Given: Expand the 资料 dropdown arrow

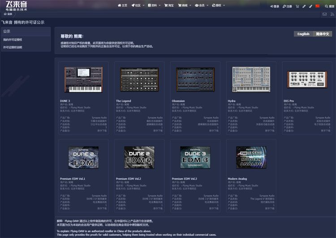Looking at the screenshot, I should pyautogui.click(x=159, y=5).
